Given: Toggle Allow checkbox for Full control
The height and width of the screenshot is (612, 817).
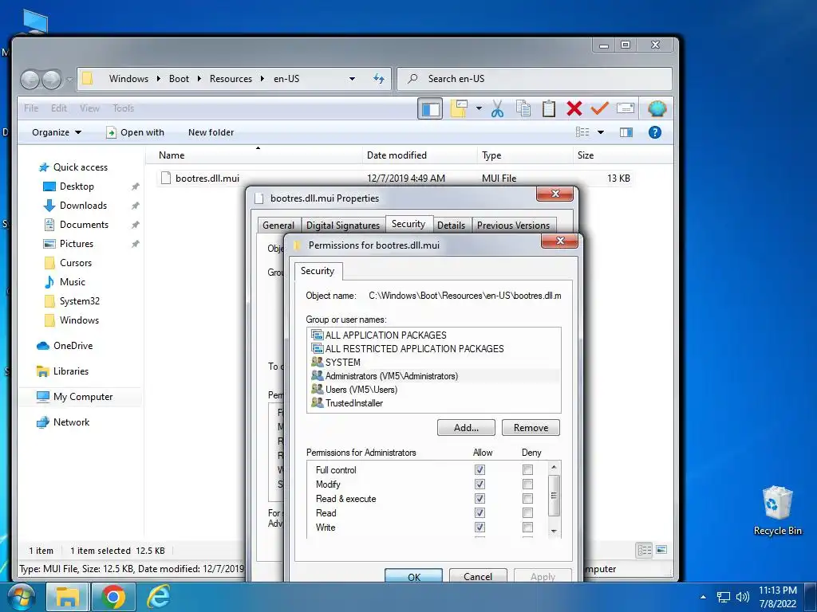Looking at the screenshot, I should pyautogui.click(x=480, y=470).
